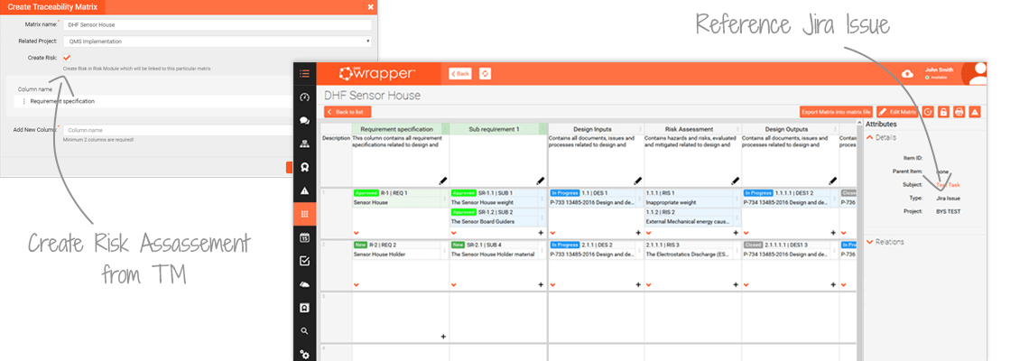1029x361 pixels.
Task: Click the Edit Matrix button
Action: pos(898,112)
